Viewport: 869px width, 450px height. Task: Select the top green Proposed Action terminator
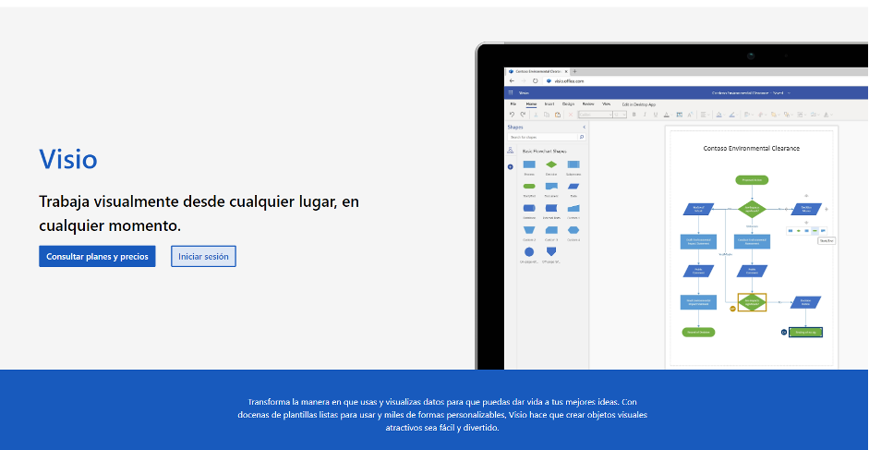click(752, 180)
